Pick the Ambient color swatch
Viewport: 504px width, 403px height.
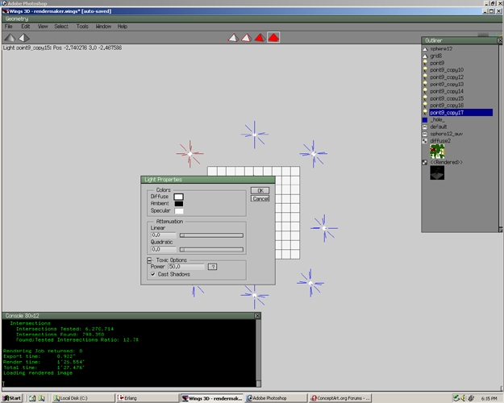pyautogui.click(x=179, y=204)
